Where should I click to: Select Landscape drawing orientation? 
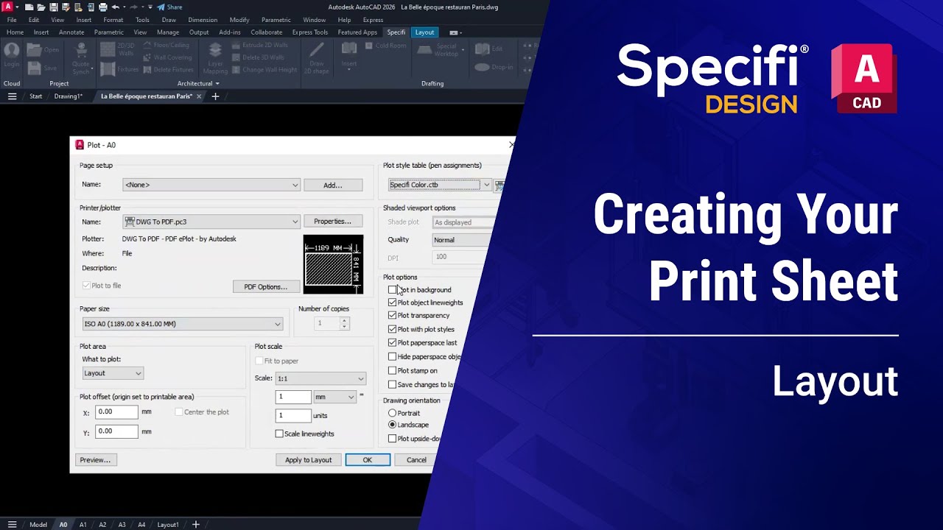click(392, 425)
